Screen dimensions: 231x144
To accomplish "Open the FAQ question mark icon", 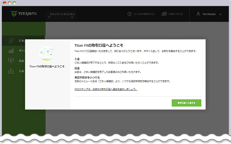I will tap(129, 14).
